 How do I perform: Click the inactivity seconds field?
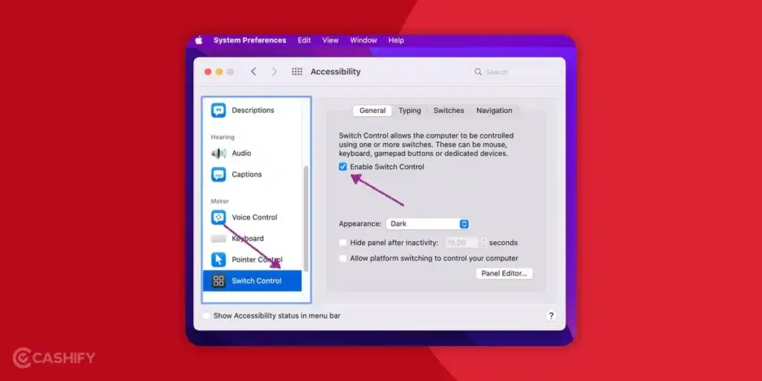click(x=462, y=243)
